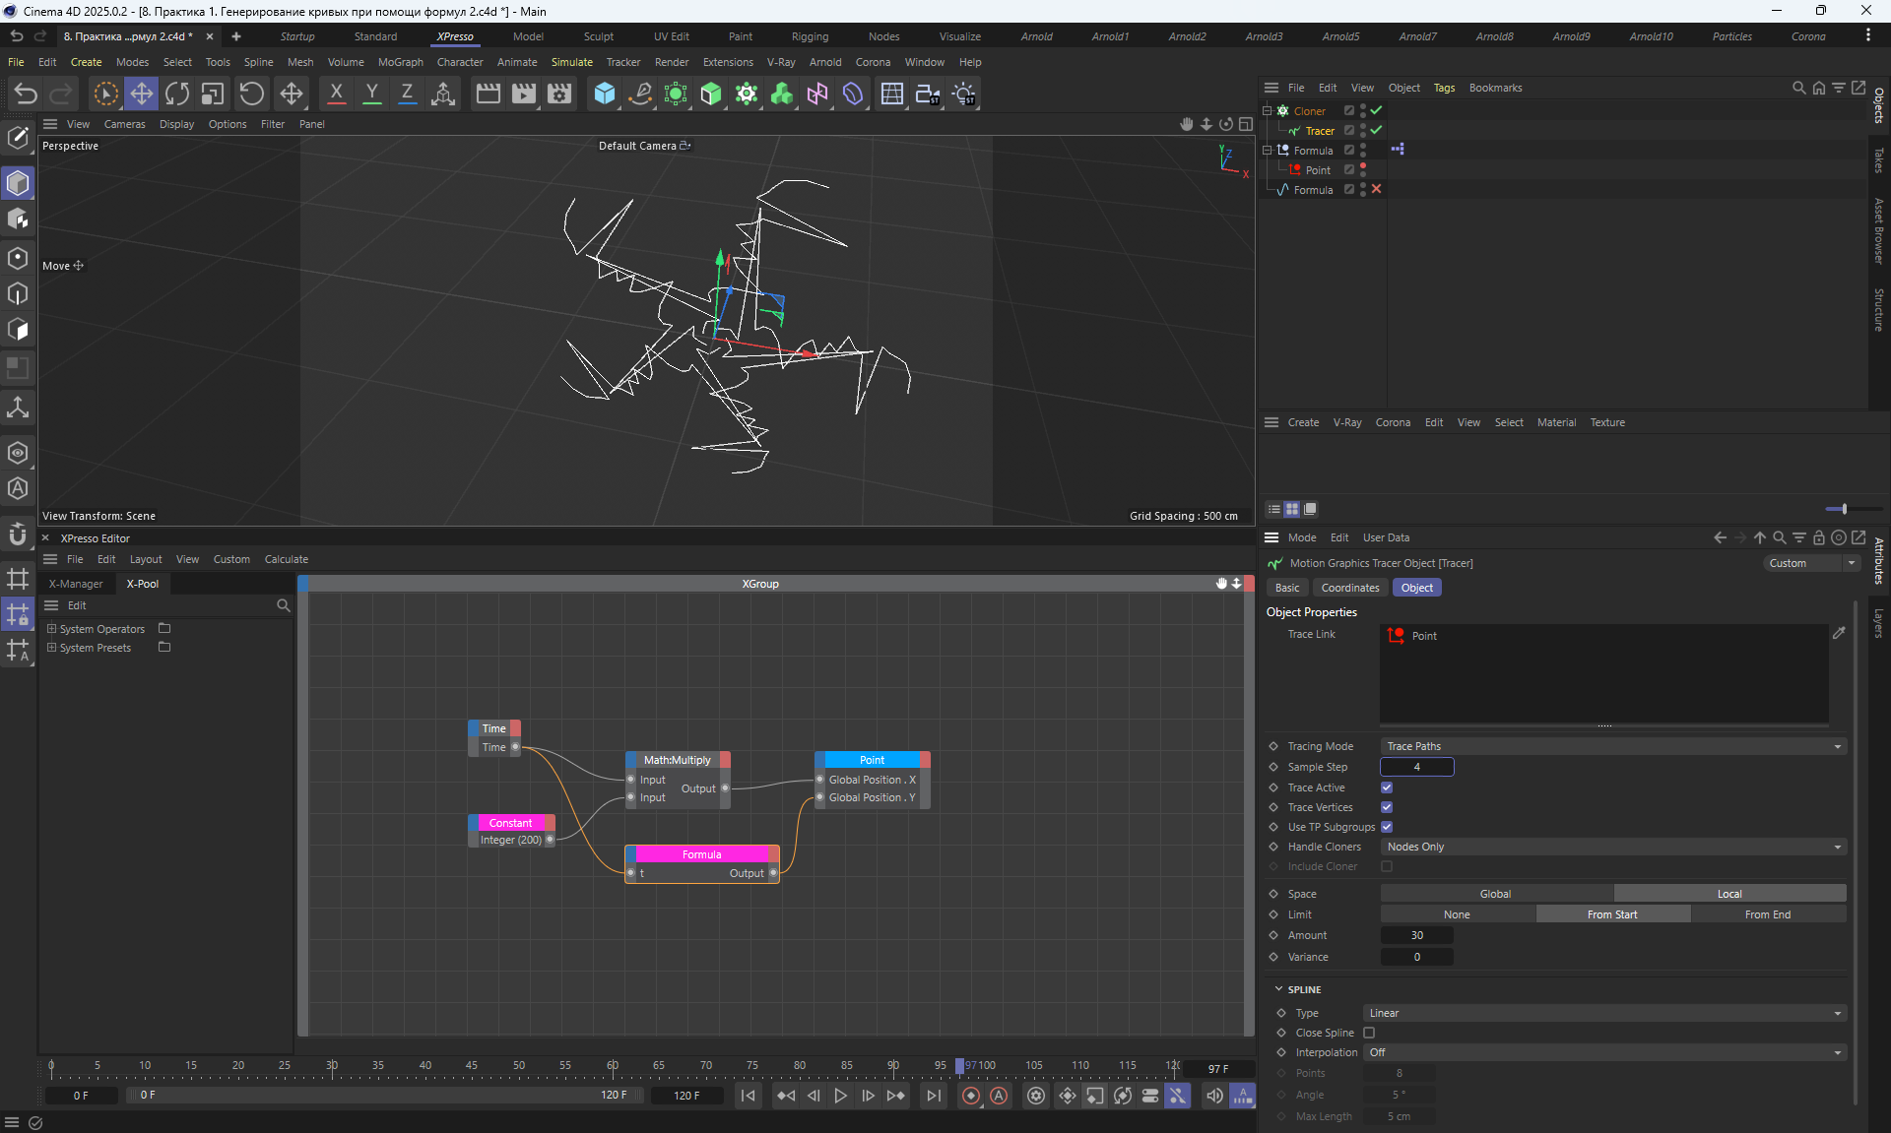Image resolution: width=1891 pixels, height=1133 pixels.
Task: Click the Record Active Objects button
Action: pos(971,1096)
